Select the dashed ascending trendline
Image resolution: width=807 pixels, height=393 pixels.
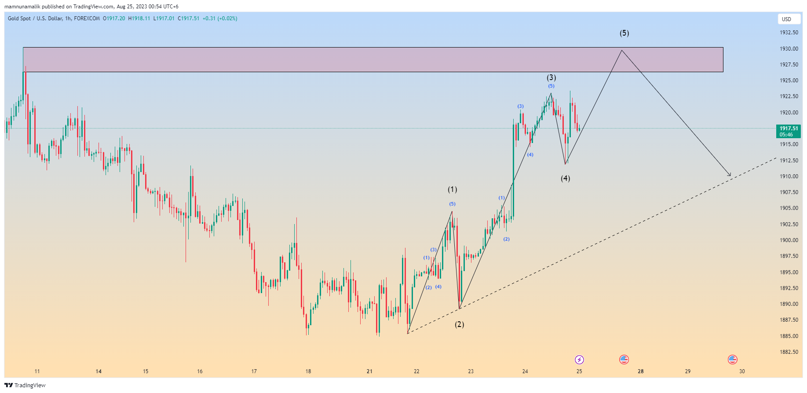pyautogui.click(x=592, y=245)
